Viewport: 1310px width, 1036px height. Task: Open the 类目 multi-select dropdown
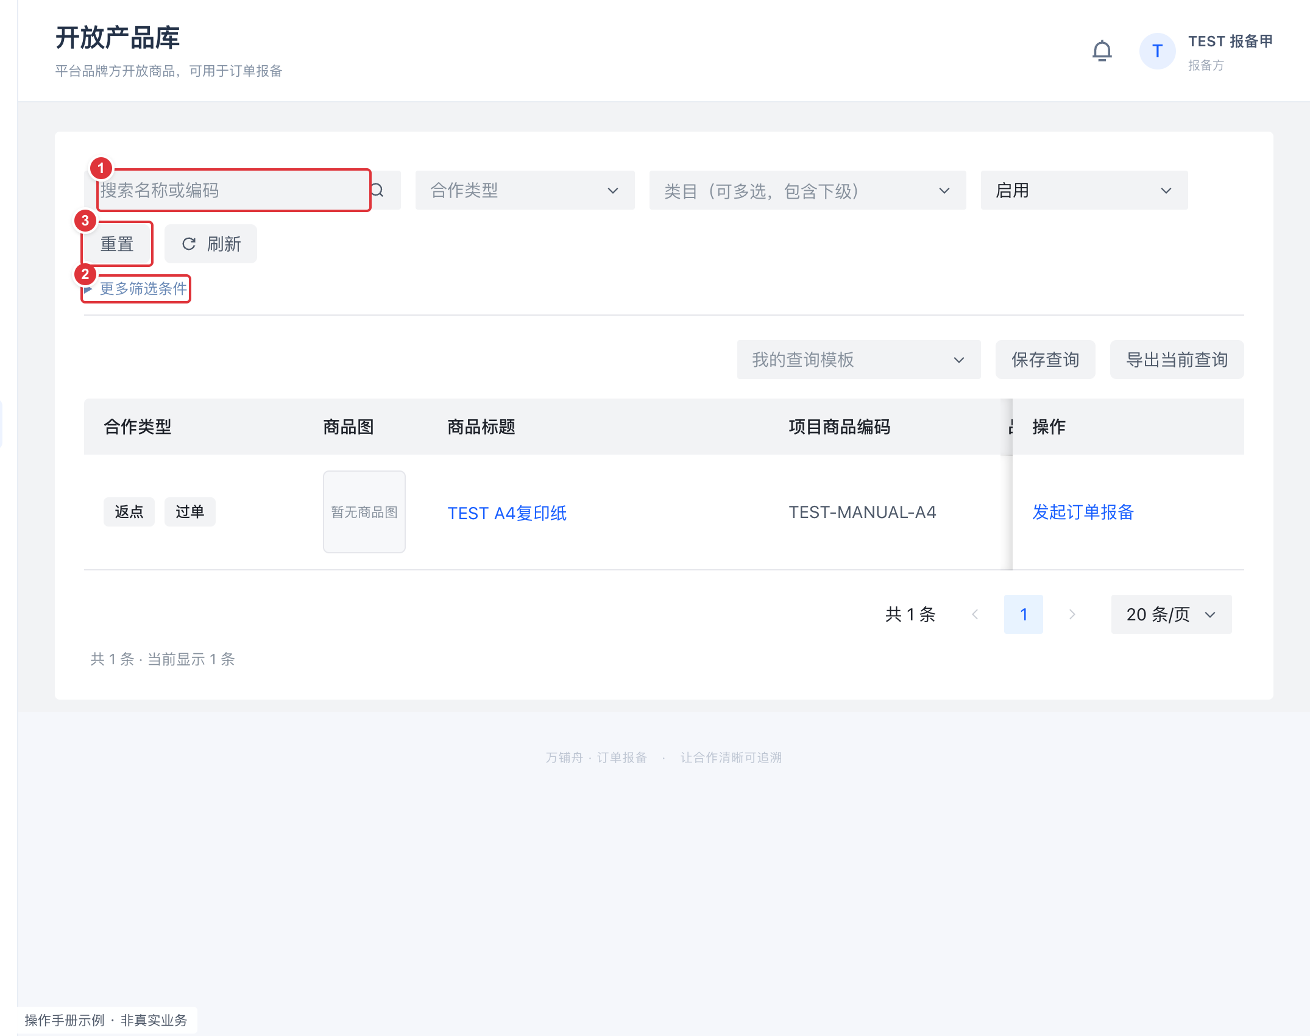point(807,190)
